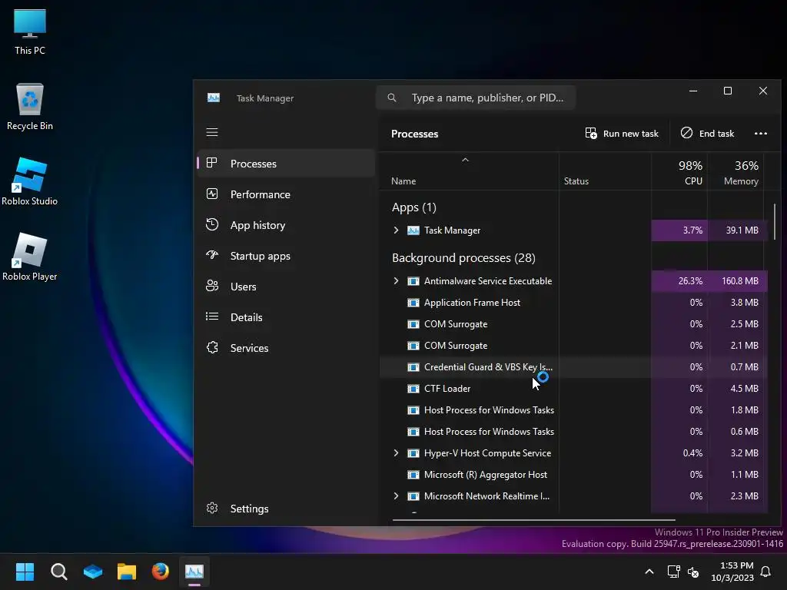This screenshot has width=787, height=590.
Task: Click the Details list icon
Action: click(x=212, y=316)
